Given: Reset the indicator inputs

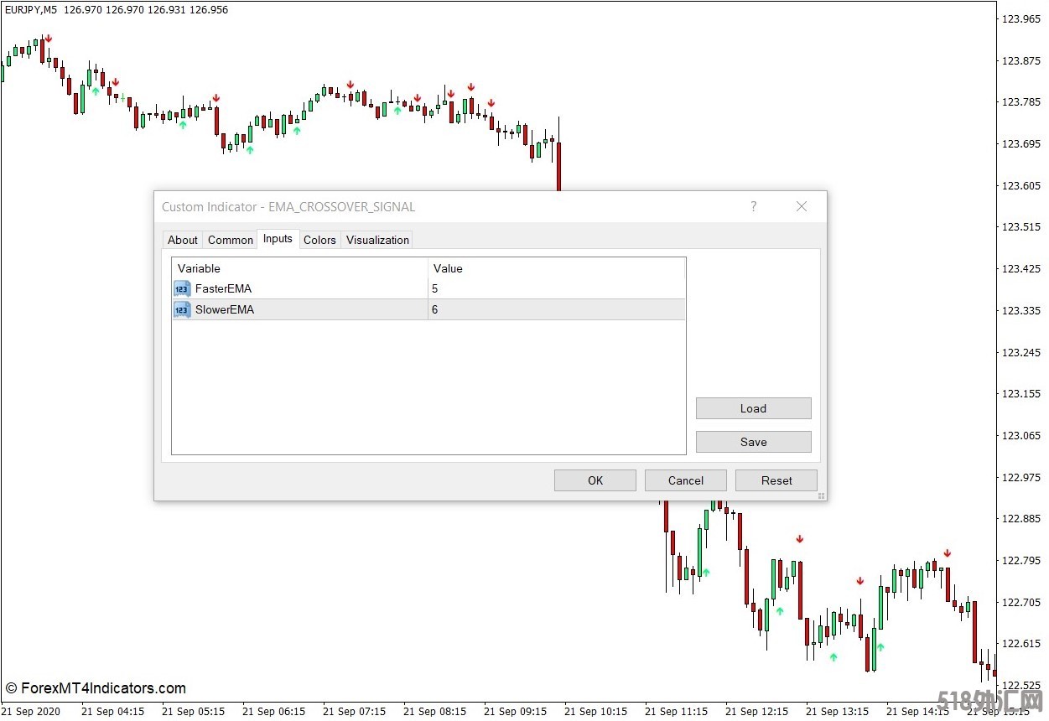Looking at the screenshot, I should pyautogui.click(x=776, y=480).
